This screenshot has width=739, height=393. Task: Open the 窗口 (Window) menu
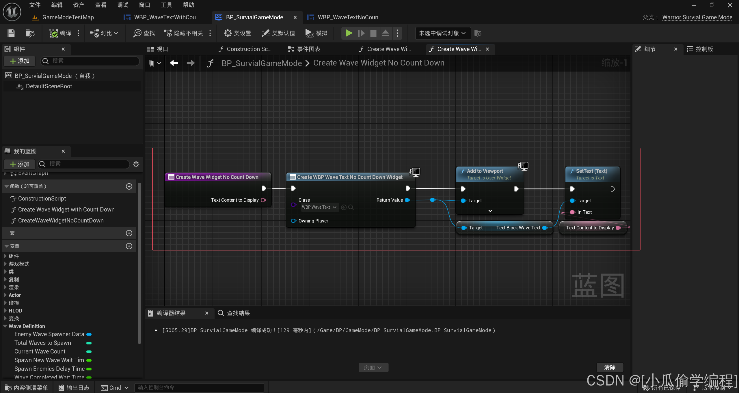click(x=144, y=5)
